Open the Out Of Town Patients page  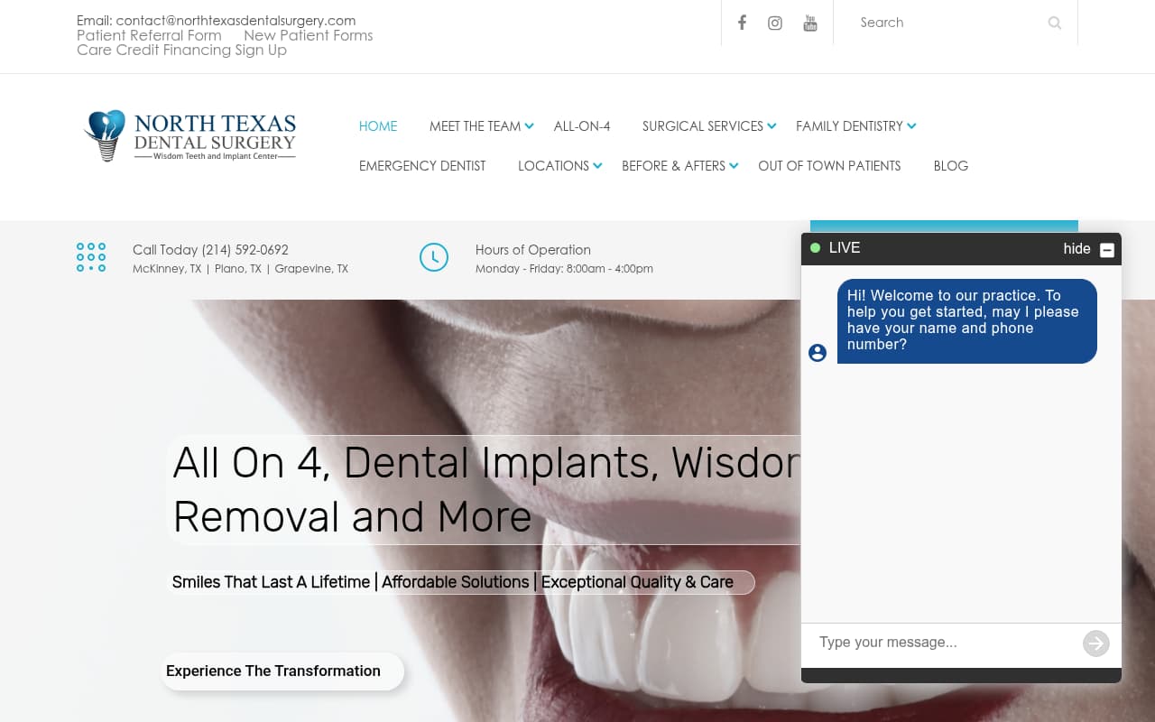pyautogui.click(x=829, y=166)
